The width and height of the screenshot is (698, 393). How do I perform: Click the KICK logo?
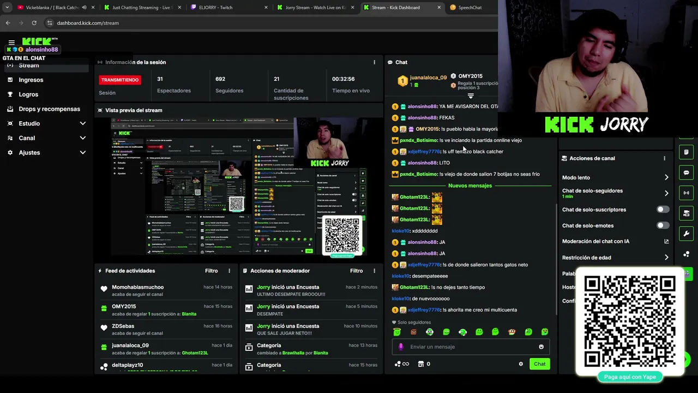point(37,41)
